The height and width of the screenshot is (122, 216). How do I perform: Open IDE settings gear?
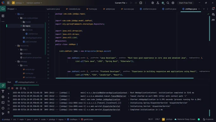click(x=173, y=3)
